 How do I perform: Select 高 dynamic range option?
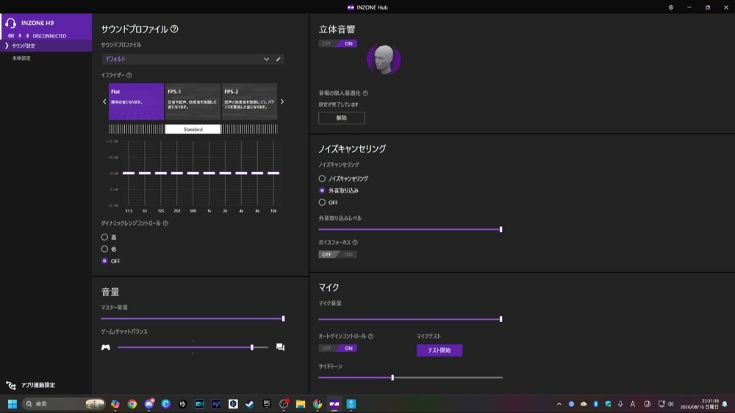pyautogui.click(x=104, y=237)
